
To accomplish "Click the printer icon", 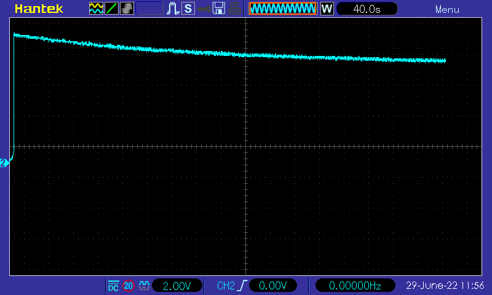I will click(x=234, y=9).
